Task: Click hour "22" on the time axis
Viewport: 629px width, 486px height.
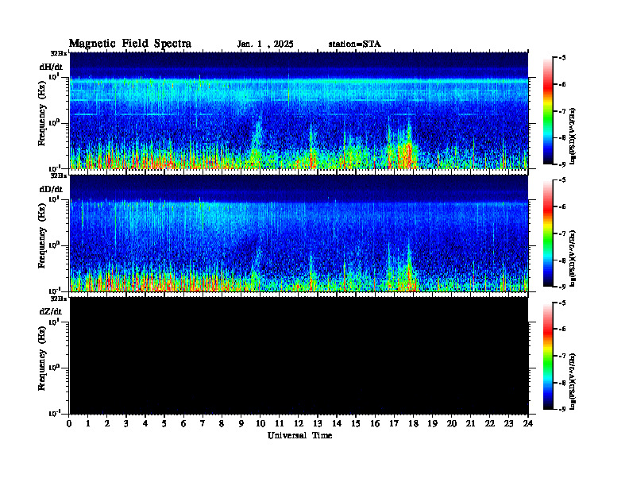Action: tap(489, 424)
